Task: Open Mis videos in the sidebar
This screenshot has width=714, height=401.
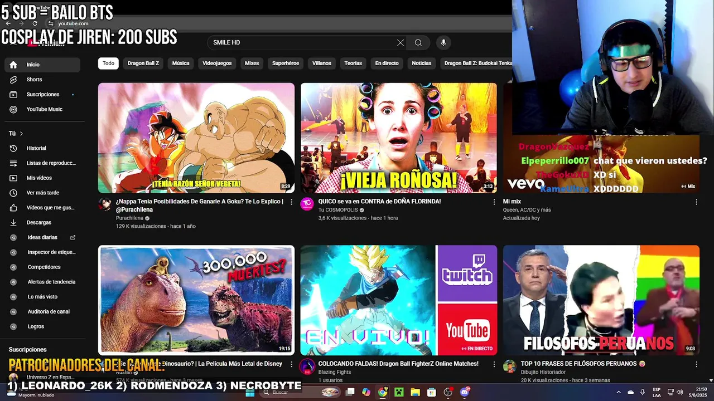Action: 42,178
